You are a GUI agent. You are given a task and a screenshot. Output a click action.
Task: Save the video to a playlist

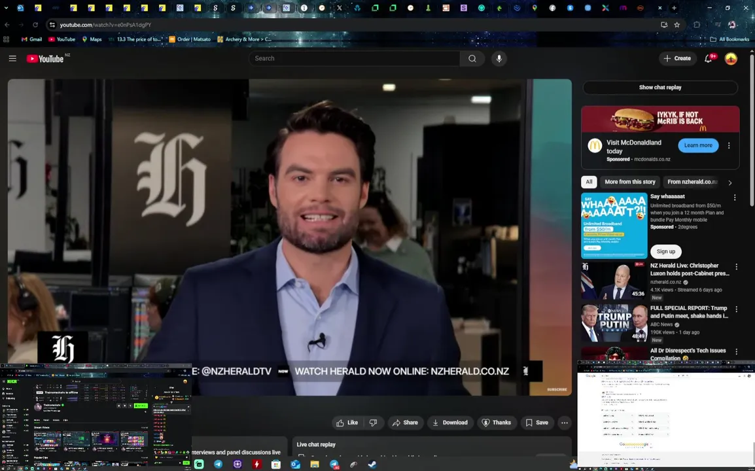(537, 423)
